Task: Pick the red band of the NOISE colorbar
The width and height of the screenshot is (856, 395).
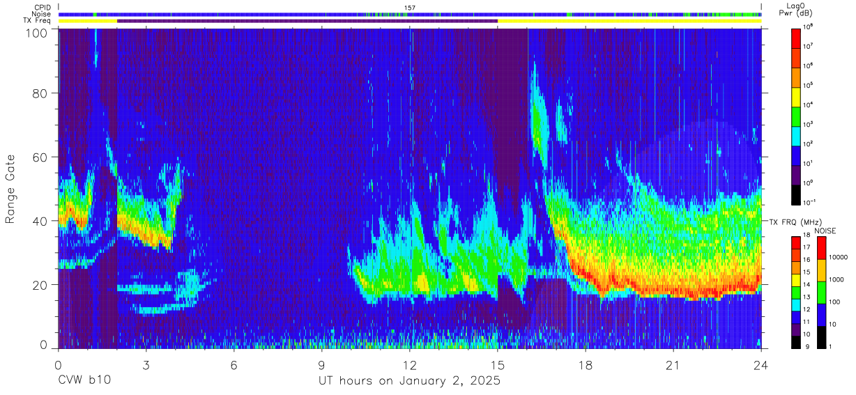Action: (x=822, y=248)
